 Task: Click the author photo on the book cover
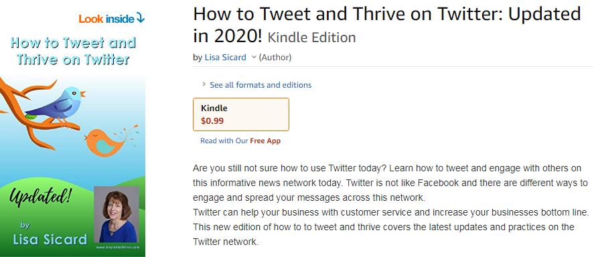[117, 214]
